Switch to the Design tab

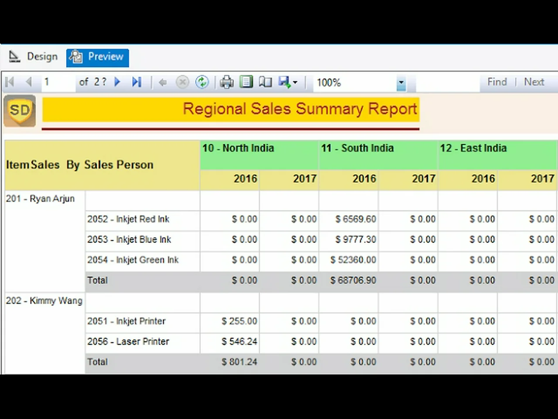[34, 57]
